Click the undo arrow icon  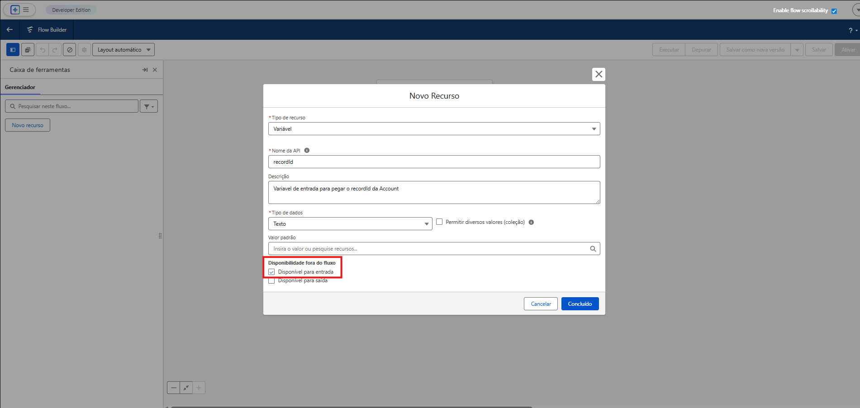point(42,49)
